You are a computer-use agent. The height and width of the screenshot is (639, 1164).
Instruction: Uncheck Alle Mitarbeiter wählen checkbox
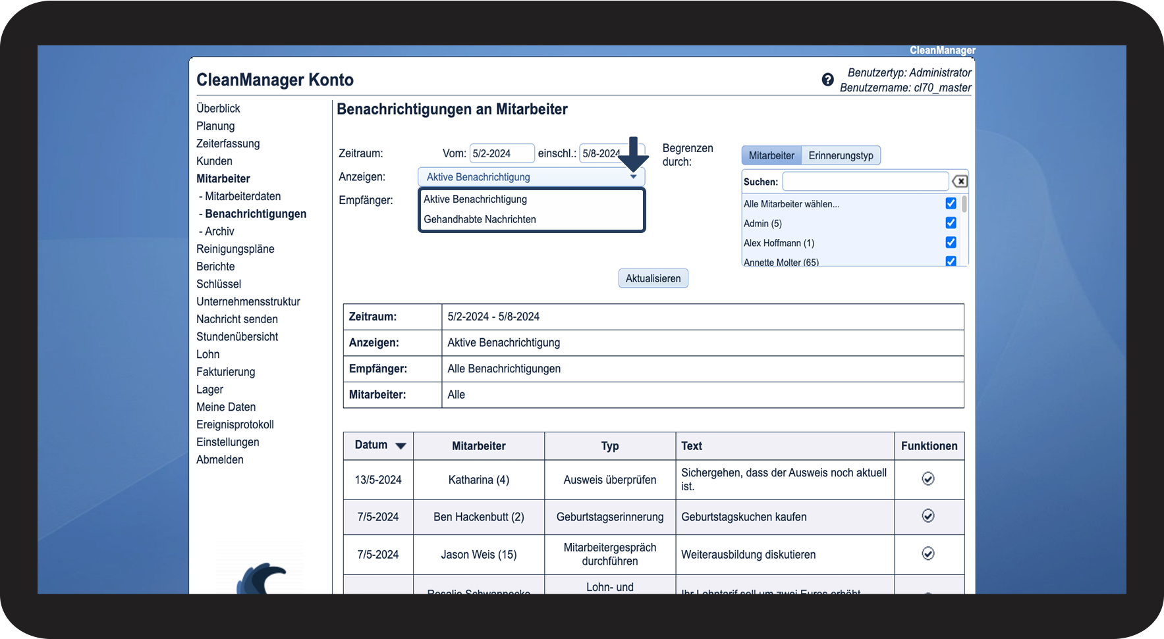pyautogui.click(x=951, y=203)
